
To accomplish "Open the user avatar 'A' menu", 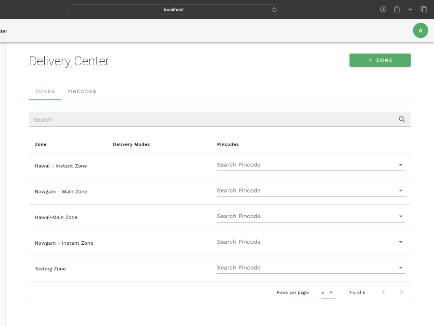I will click(421, 30).
